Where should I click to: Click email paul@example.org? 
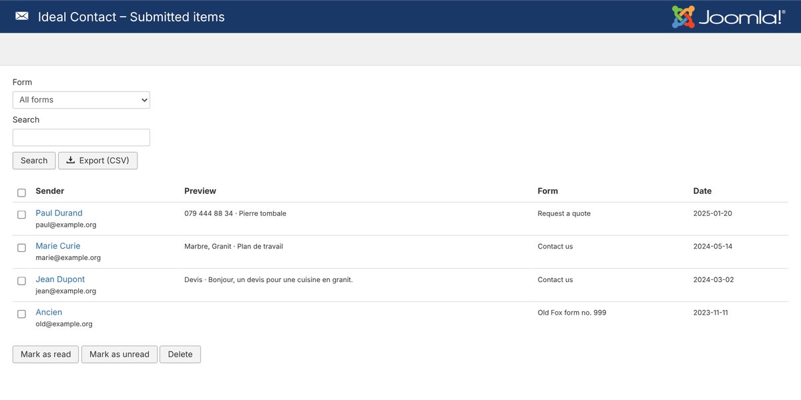[x=66, y=225]
